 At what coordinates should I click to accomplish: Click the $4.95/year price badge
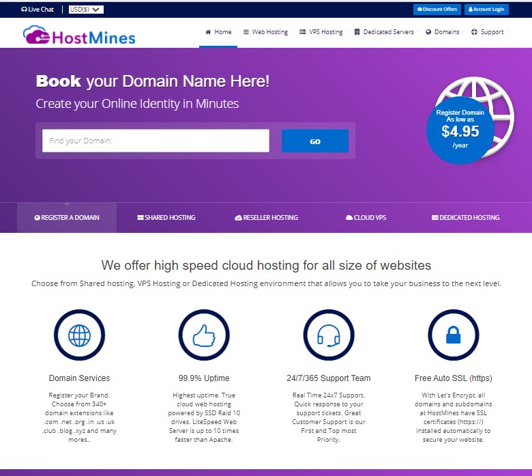click(460, 130)
